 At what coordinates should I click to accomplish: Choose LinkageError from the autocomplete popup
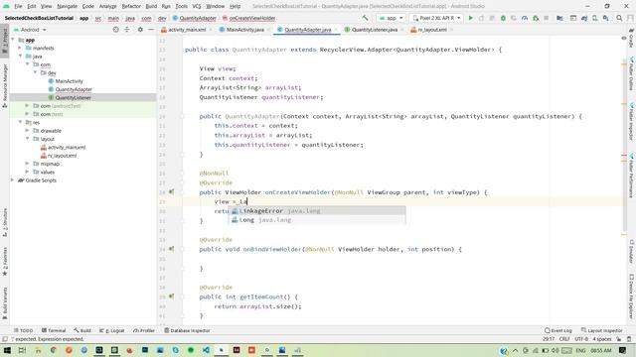pos(316,210)
